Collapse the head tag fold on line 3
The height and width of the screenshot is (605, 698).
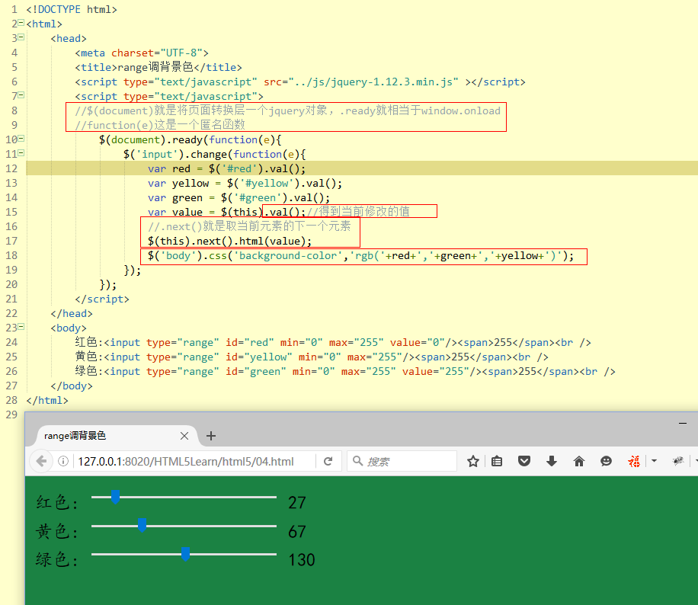pyautogui.click(x=21, y=38)
